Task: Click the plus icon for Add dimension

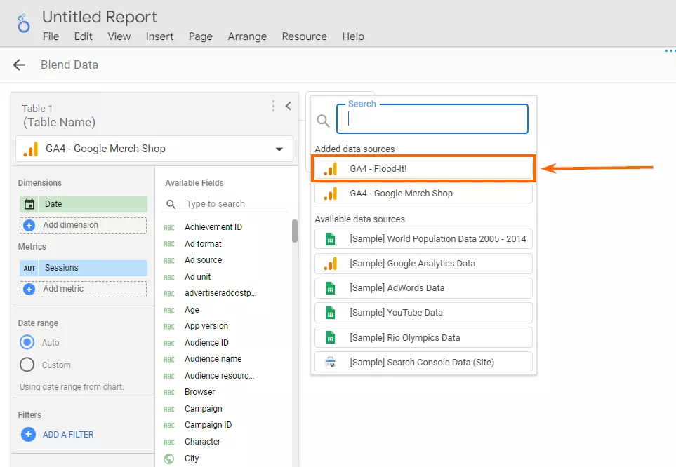Action: pyautogui.click(x=29, y=225)
